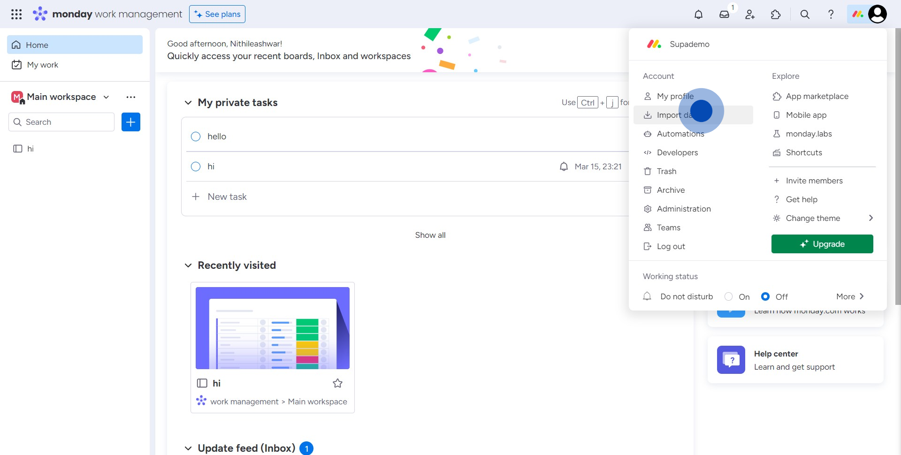The image size is (901, 455).
Task: Mark the hi task complete
Action: point(196,167)
